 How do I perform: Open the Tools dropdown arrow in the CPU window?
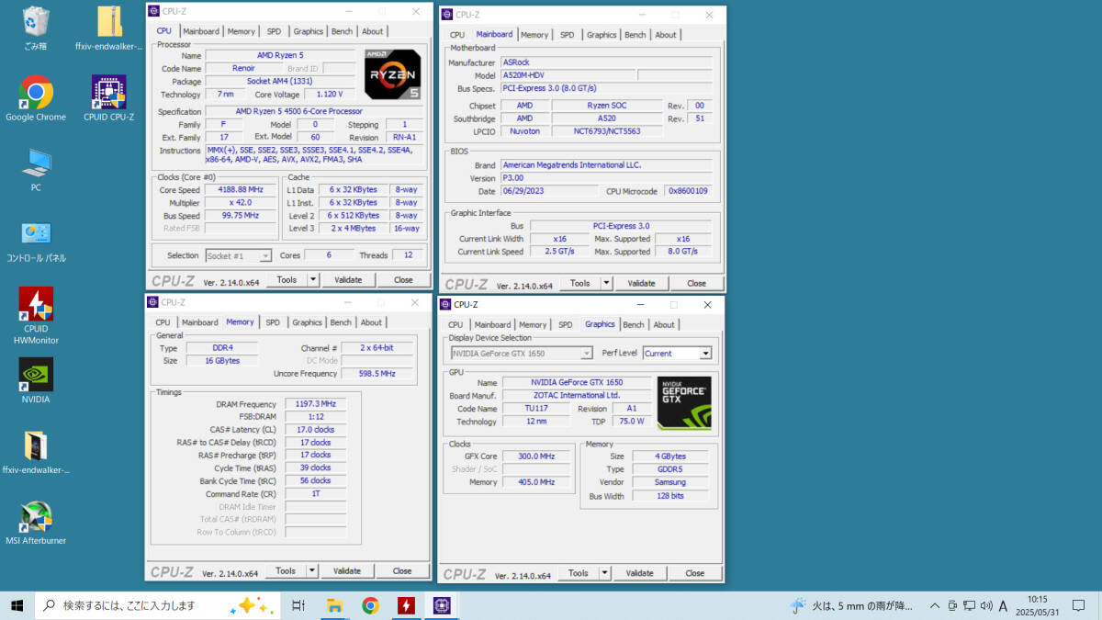click(x=313, y=280)
